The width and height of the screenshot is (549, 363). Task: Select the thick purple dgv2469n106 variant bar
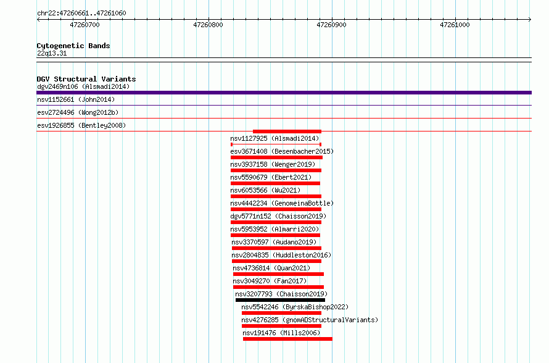(284, 93)
